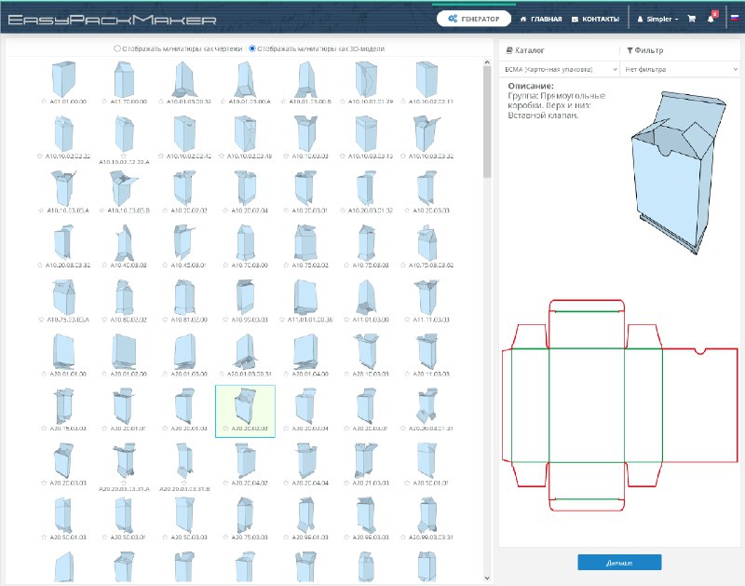The width and height of the screenshot is (745, 586).
Task: Star the A10.10.03.03 box as favorite
Action: [x=286, y=156]
